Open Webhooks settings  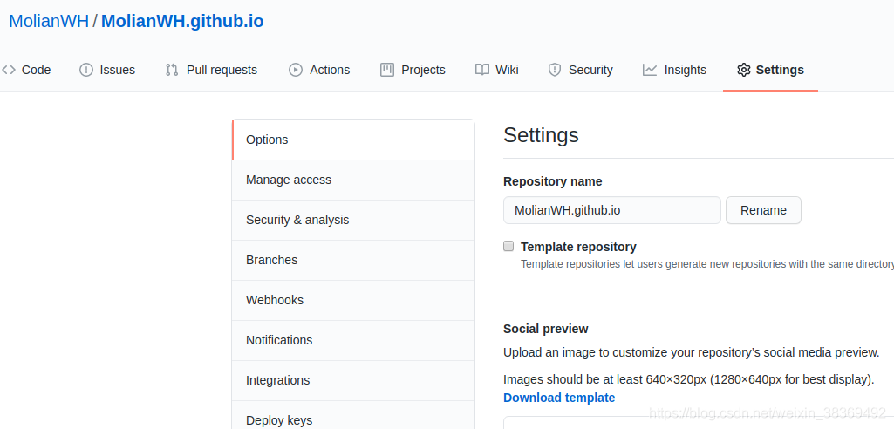coord(353,300)
